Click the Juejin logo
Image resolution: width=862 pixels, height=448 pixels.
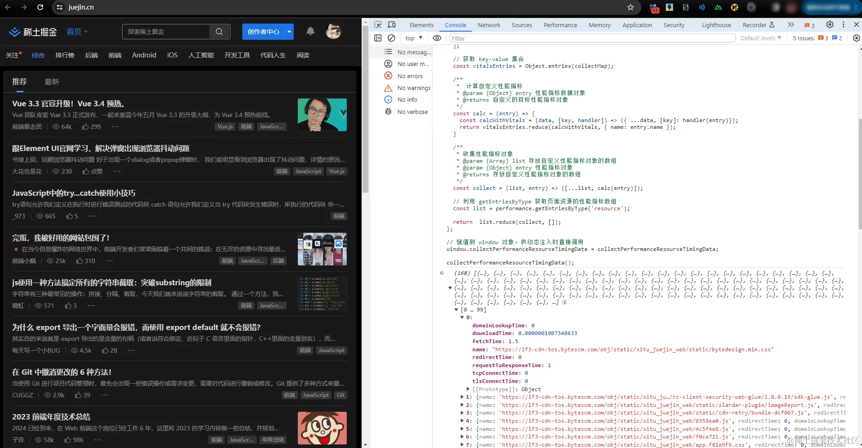tap(33, 32)
